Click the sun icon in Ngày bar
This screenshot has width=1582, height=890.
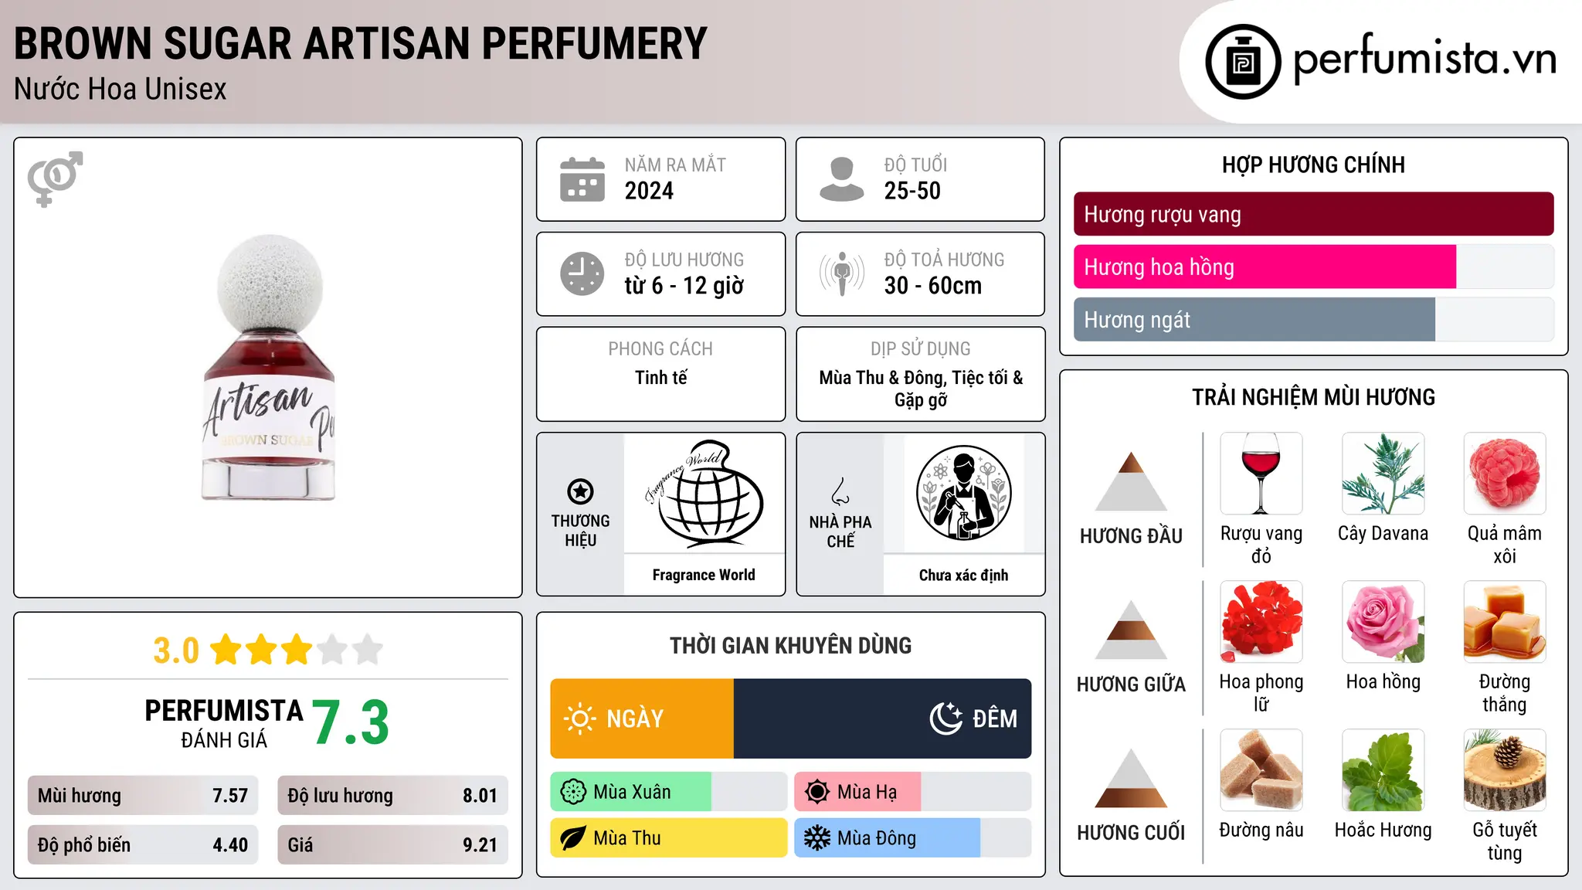pyautogui.click(x=579, y=718)
